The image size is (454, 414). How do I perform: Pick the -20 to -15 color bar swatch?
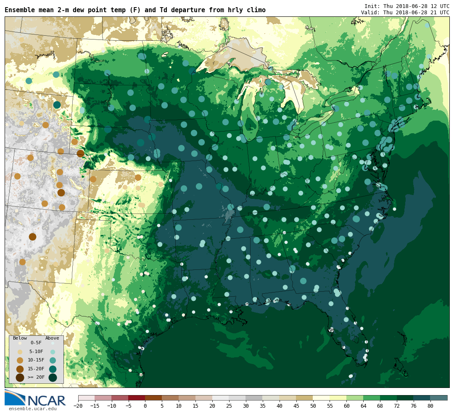point(87,398)
